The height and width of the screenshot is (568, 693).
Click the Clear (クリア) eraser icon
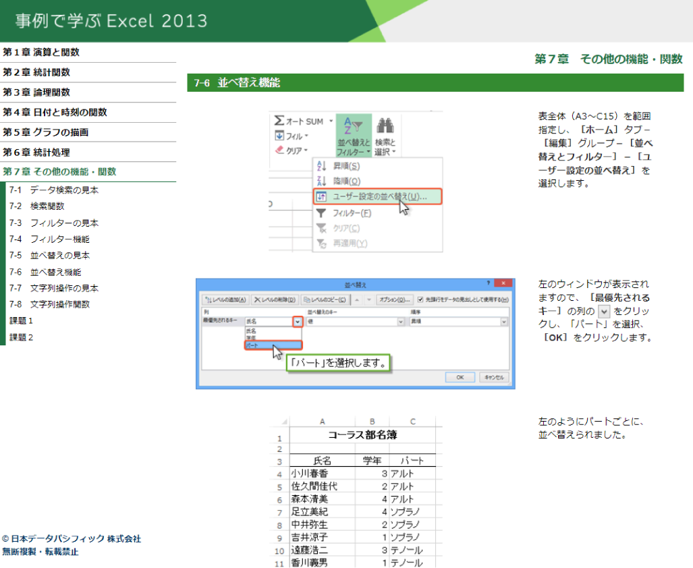279,150
